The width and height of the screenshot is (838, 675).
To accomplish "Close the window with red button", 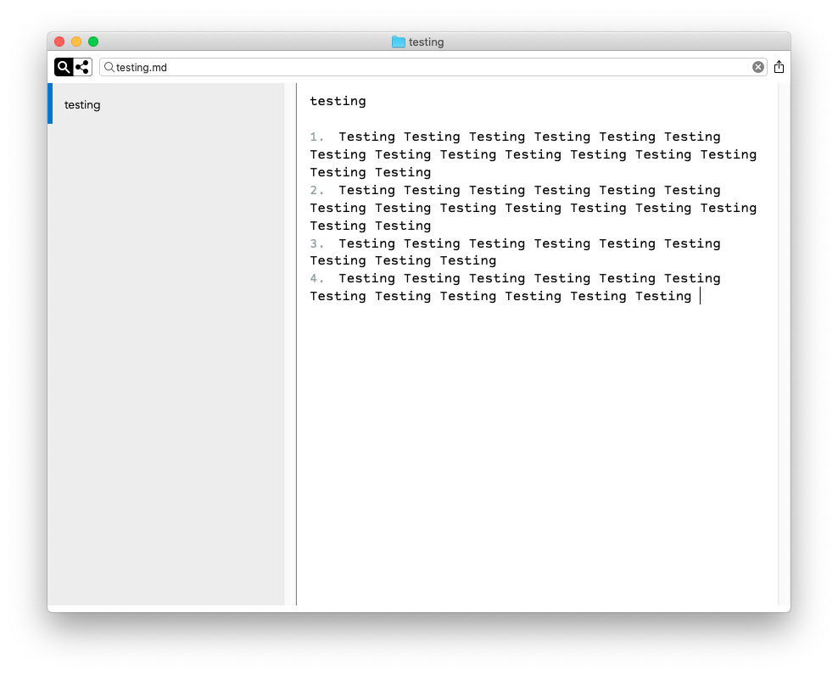I will pos(59,42).
